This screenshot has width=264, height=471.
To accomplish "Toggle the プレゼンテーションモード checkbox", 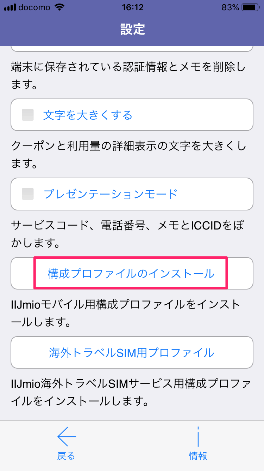I will coord(28,194).
